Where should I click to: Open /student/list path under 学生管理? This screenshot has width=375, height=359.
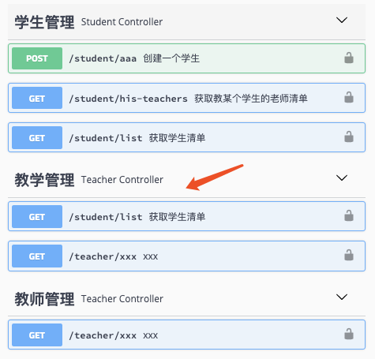[x=106, y=138]
